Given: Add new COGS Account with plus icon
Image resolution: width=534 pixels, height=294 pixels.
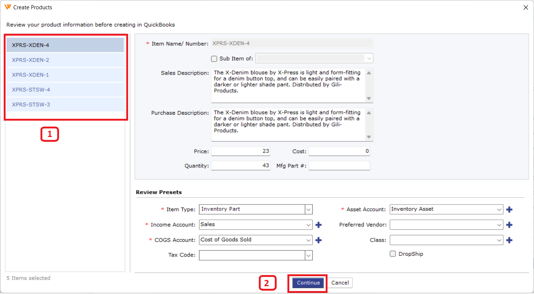Looking at the screenshot, I should click(x=318, y=240).
